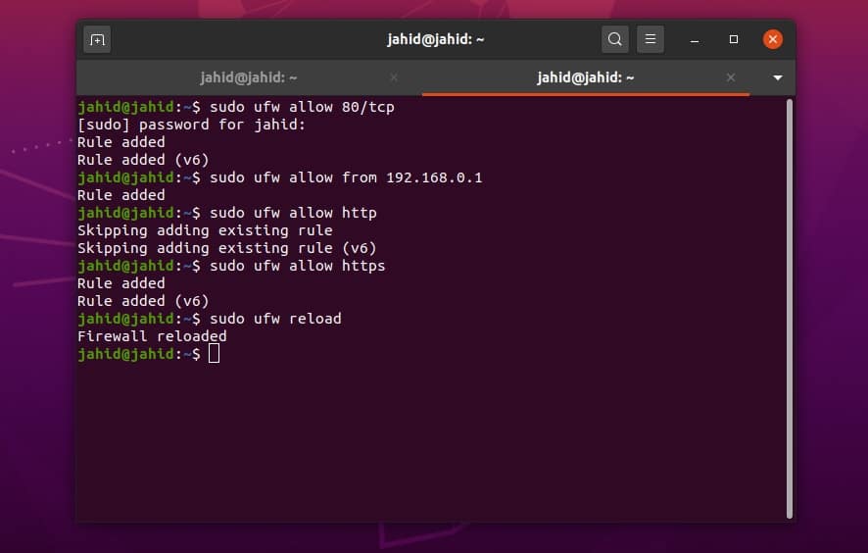Click the 'sudo ufw allow https' command
The image size is (868, 553).
pos(297,266)
